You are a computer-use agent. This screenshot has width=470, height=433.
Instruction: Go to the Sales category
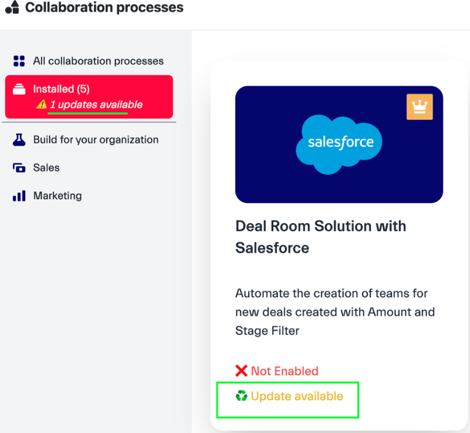(46, 168)
